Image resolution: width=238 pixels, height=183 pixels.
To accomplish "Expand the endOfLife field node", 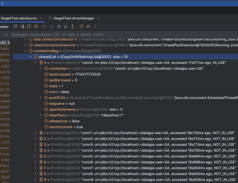I will coord(40,98).
